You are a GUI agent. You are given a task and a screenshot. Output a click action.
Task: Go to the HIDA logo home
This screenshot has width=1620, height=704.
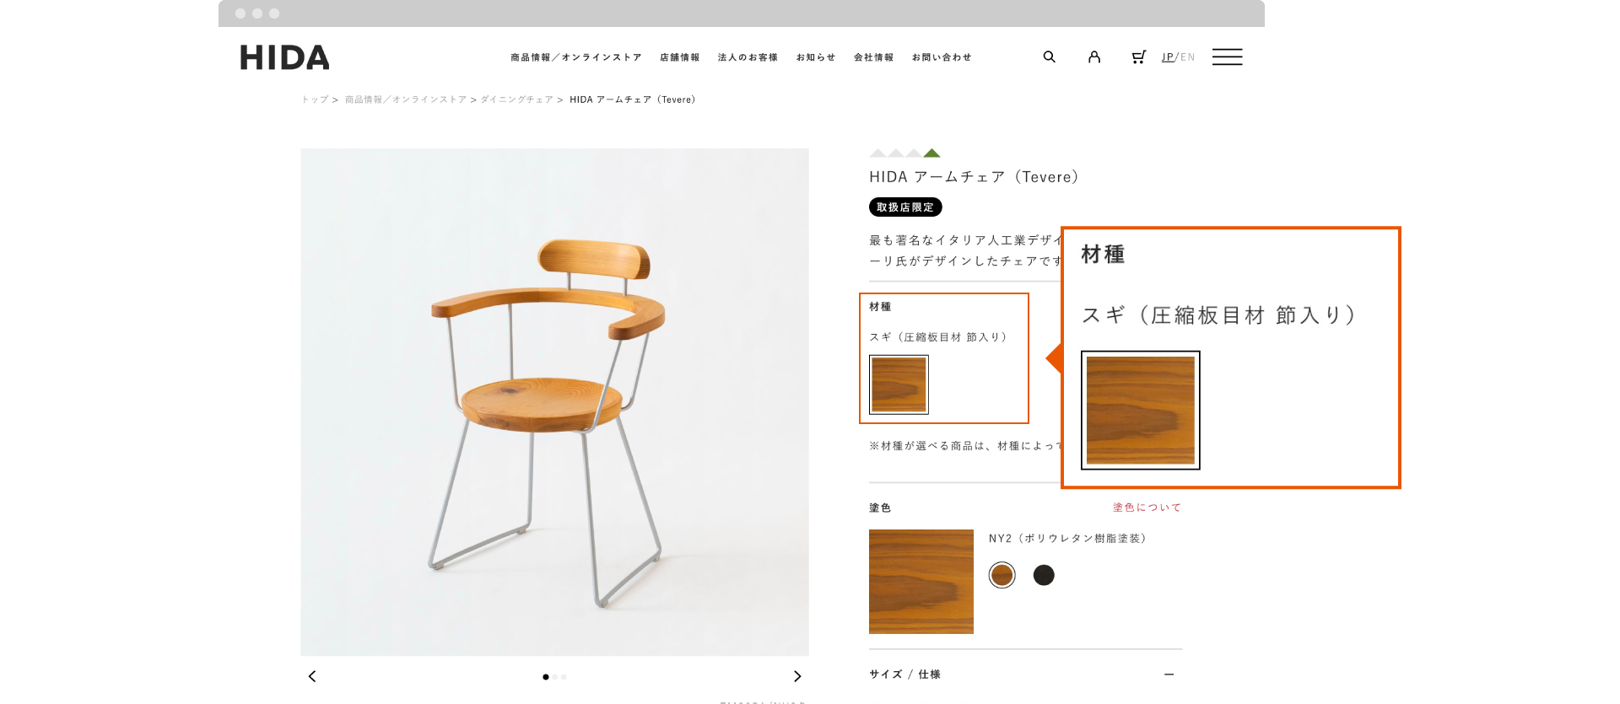[284, 57]
